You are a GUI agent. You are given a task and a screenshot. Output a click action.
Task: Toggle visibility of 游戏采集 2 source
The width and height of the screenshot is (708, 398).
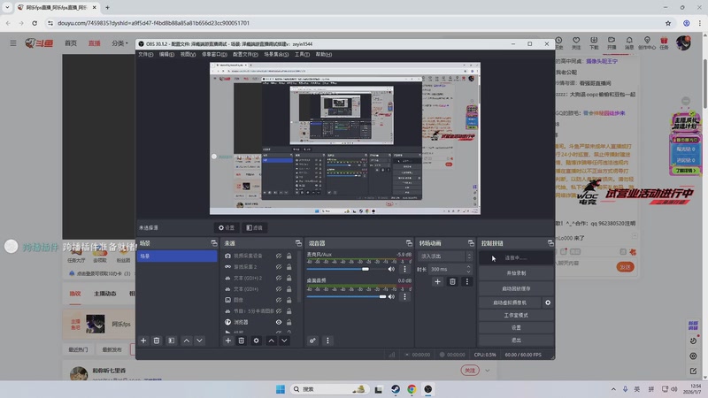pyautogui.click(x=279, y=267)
